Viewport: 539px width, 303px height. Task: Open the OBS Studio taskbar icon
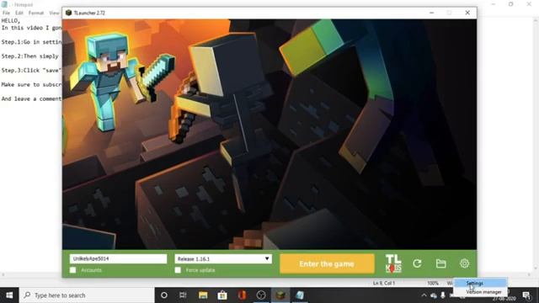(261, 295)
